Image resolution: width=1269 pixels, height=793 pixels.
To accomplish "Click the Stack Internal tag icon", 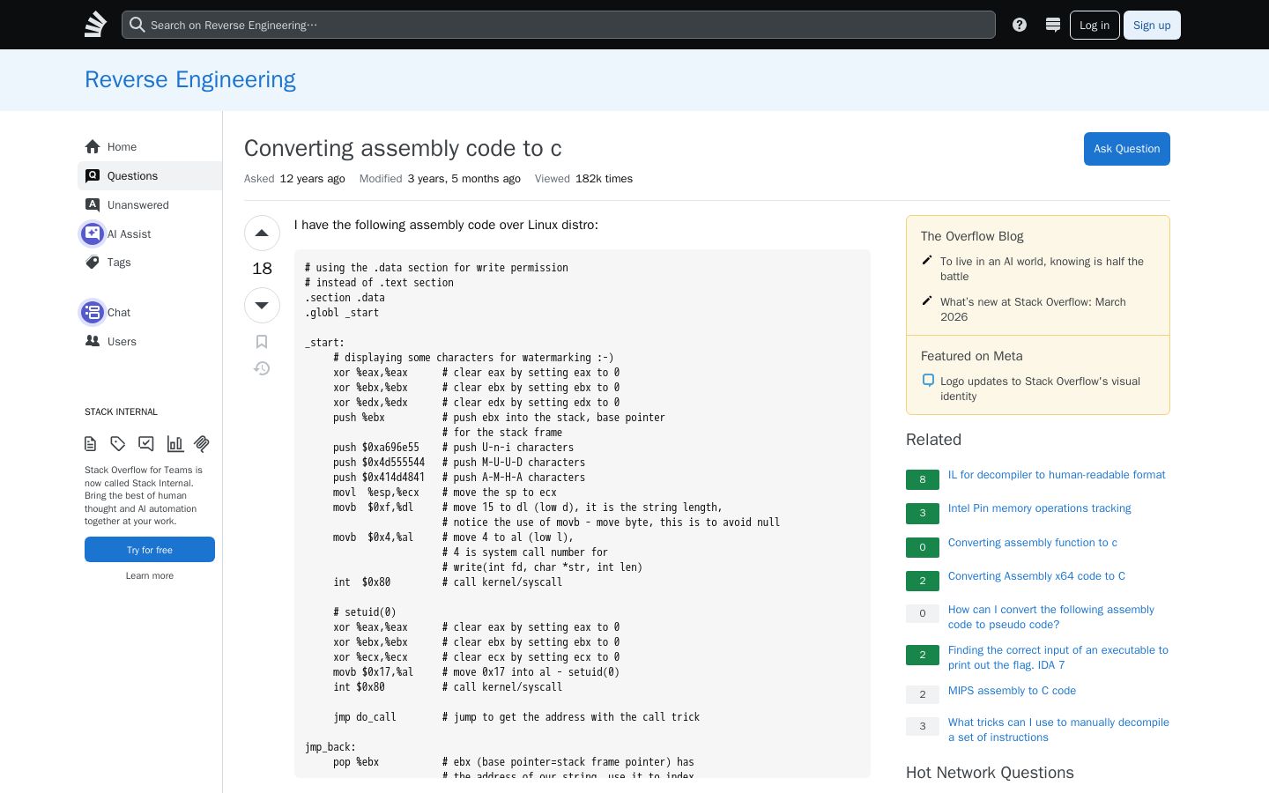I will point(118,444).
